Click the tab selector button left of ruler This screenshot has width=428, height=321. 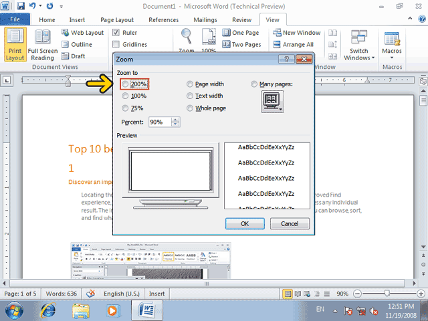coord(7,80)
